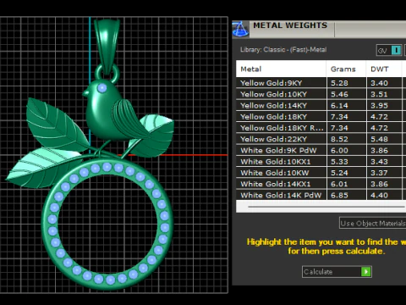Select the Yellow Gold:18KY row
Screen dimensions: 406x305
point(321,117)
